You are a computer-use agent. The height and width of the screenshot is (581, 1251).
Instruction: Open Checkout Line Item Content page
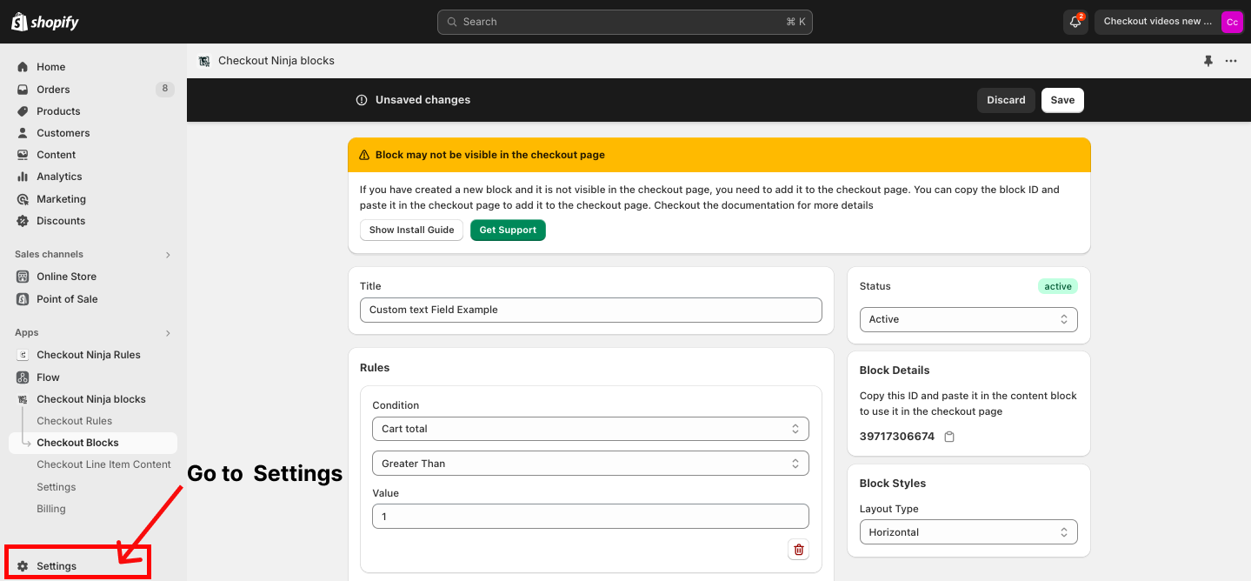(103, 464)
